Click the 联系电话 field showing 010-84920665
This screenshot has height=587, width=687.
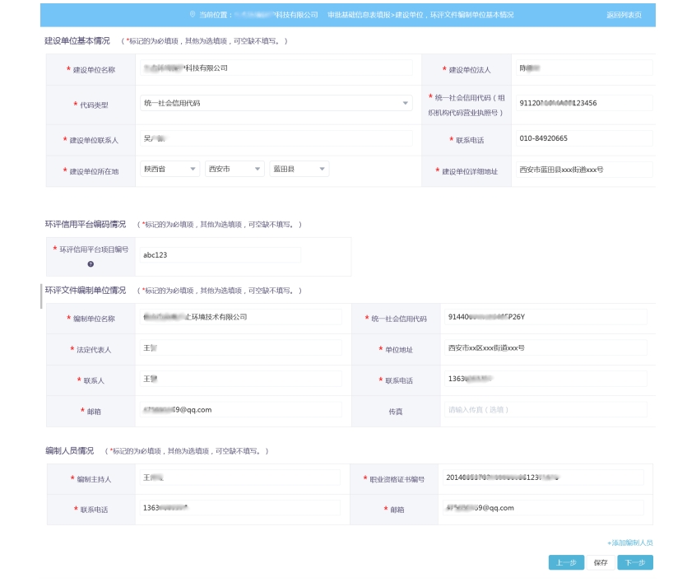583,138
